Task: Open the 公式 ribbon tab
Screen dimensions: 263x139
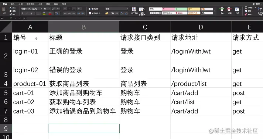Action: coord(40,4)
